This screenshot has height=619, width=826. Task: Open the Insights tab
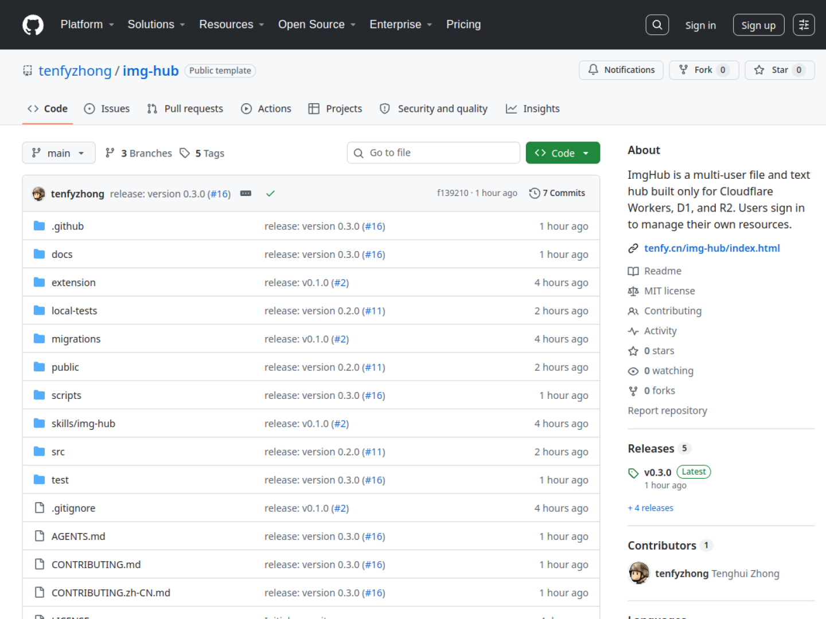(533, 108)
